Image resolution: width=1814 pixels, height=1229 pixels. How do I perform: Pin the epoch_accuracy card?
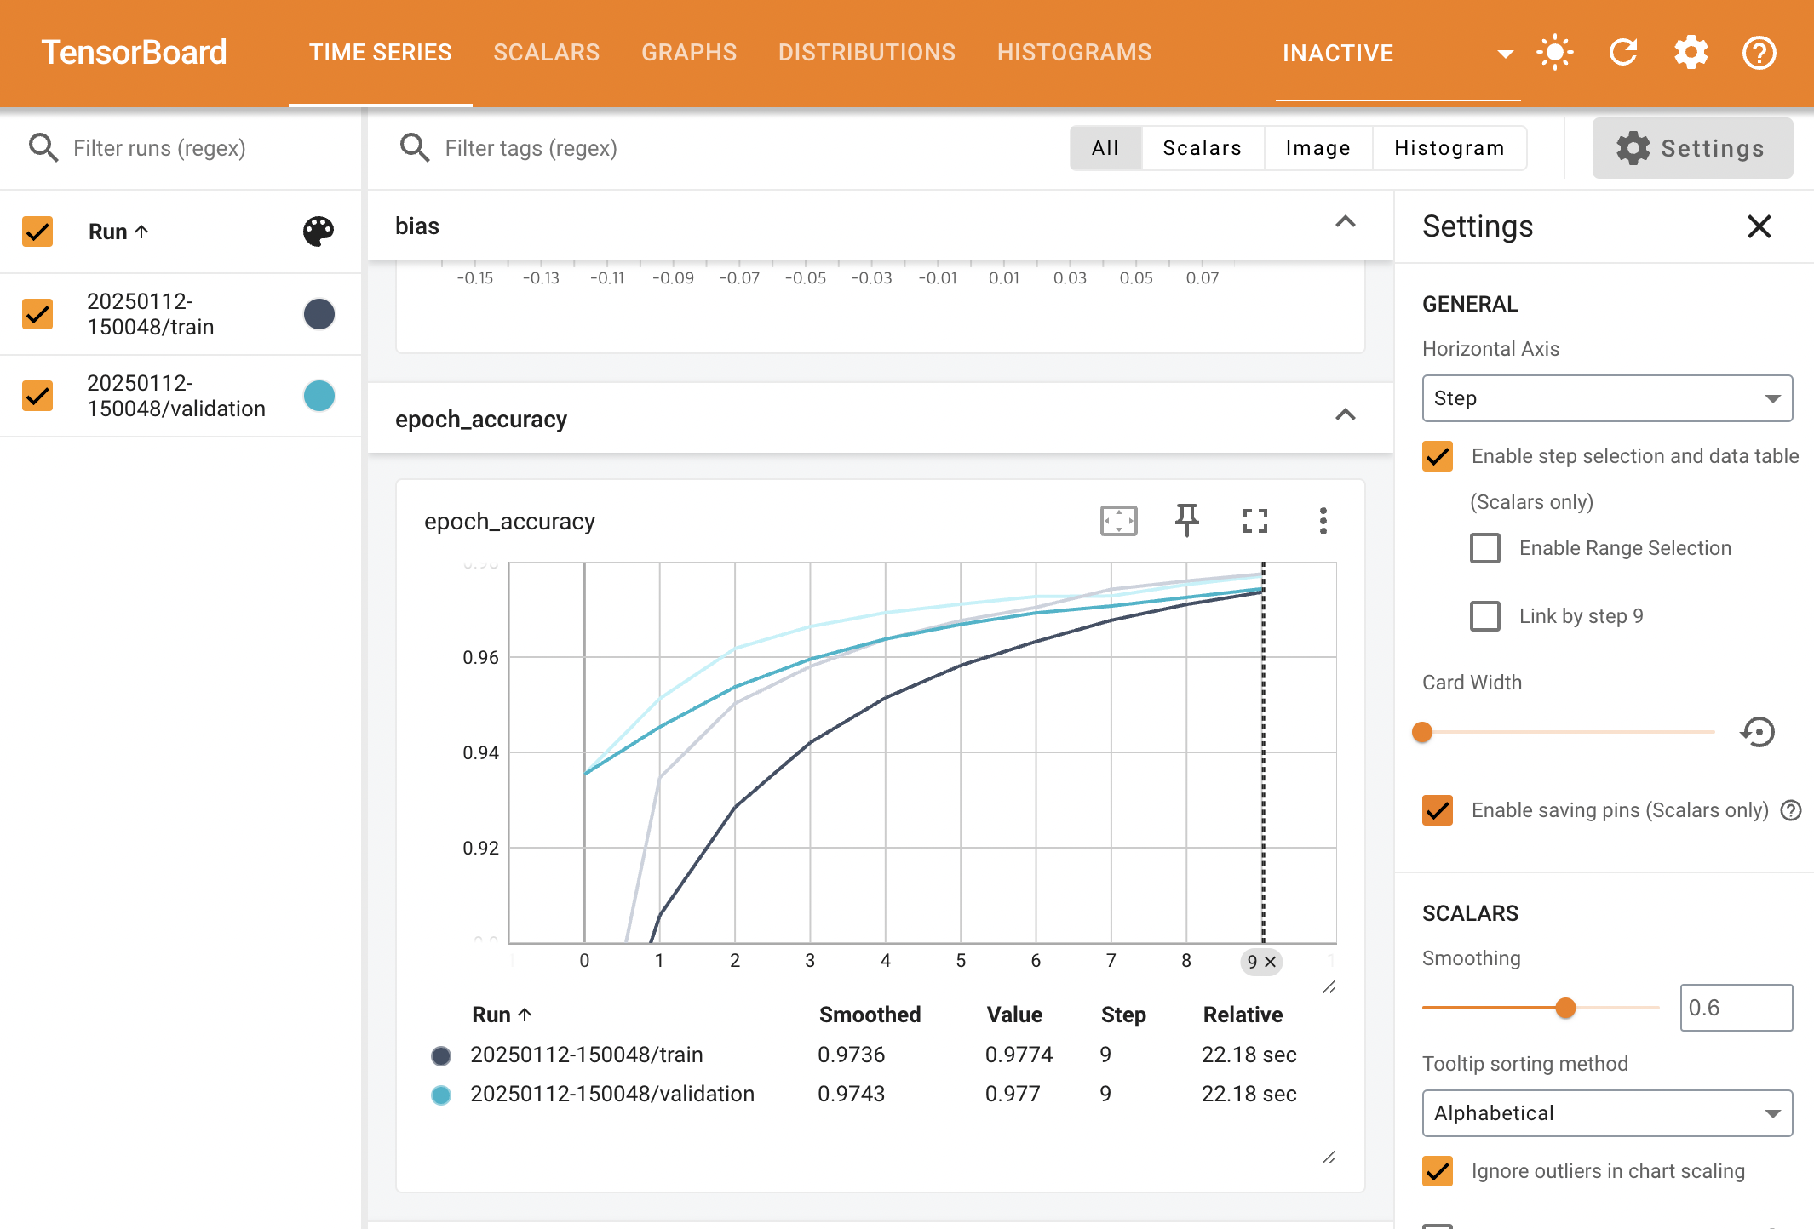click(x=1186, y=521)
